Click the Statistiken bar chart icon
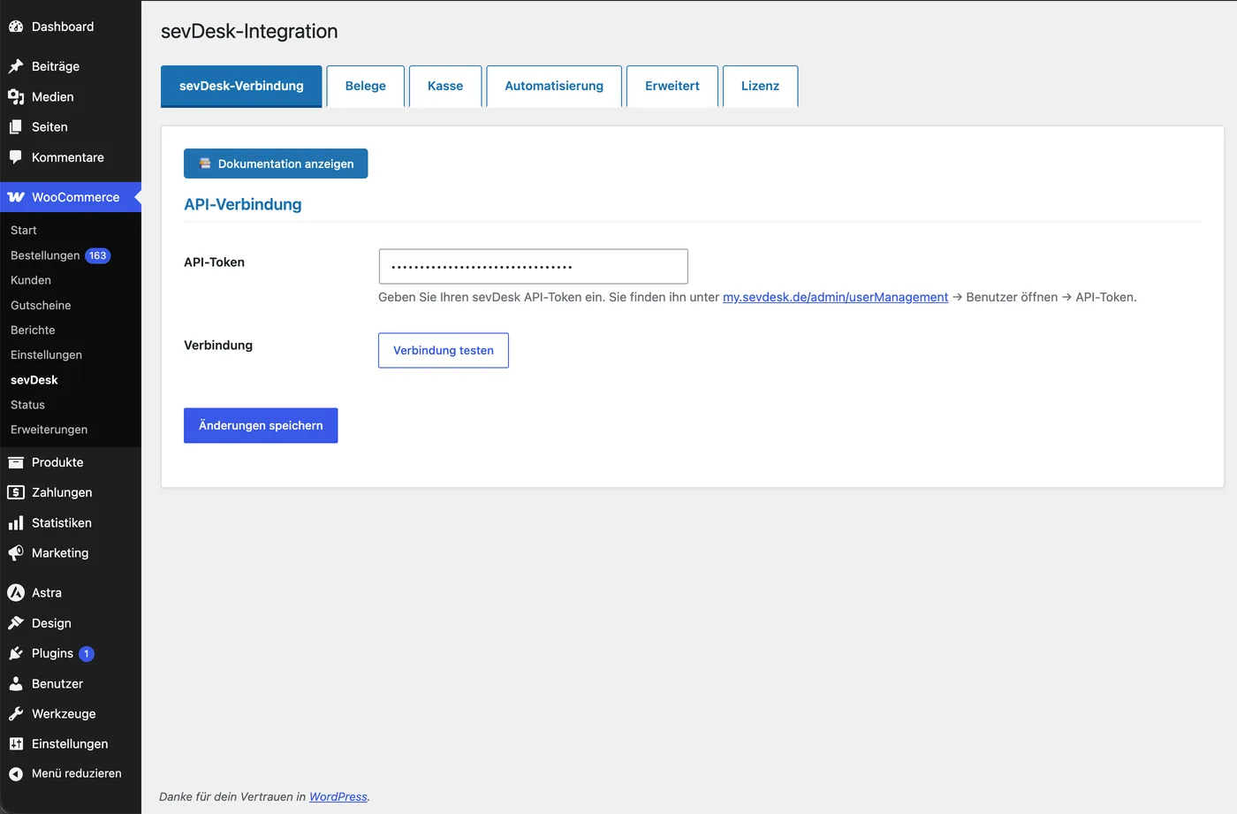The height and width of the screenshot is (814, 1237). [16, 523]
